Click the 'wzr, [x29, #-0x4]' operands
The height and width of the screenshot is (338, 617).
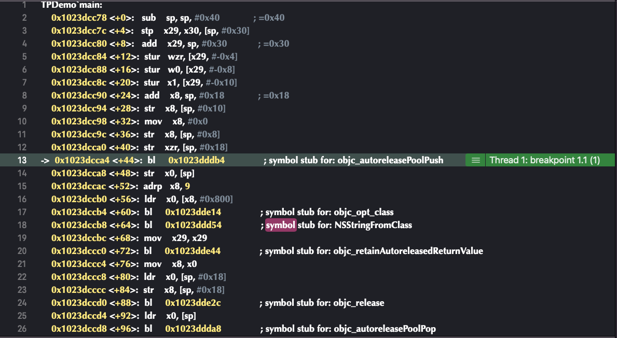[x=203, y=57]
